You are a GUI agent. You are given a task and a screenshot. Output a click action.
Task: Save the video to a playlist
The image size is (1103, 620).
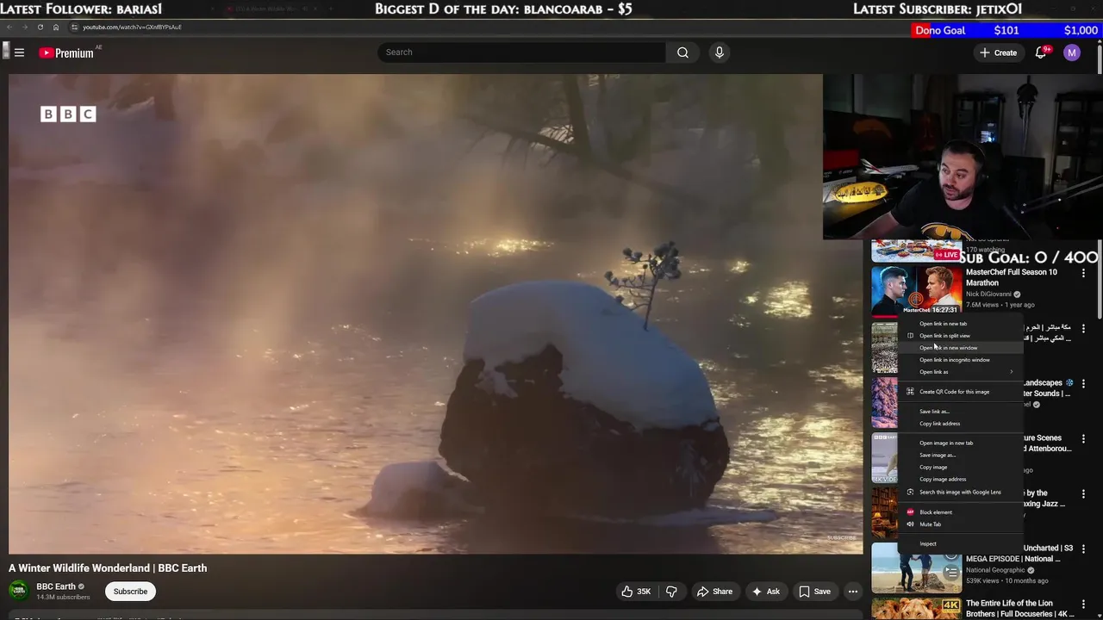pyautogui.click(x=814, y=592)
